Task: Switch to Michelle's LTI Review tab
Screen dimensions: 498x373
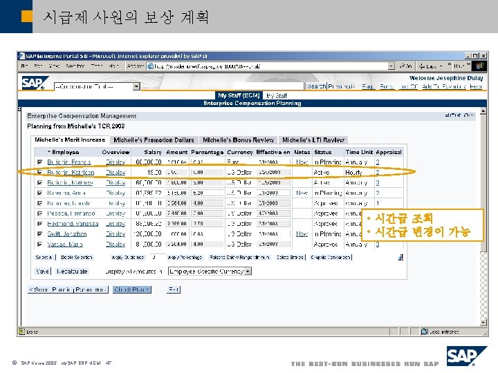Action: 313,140
